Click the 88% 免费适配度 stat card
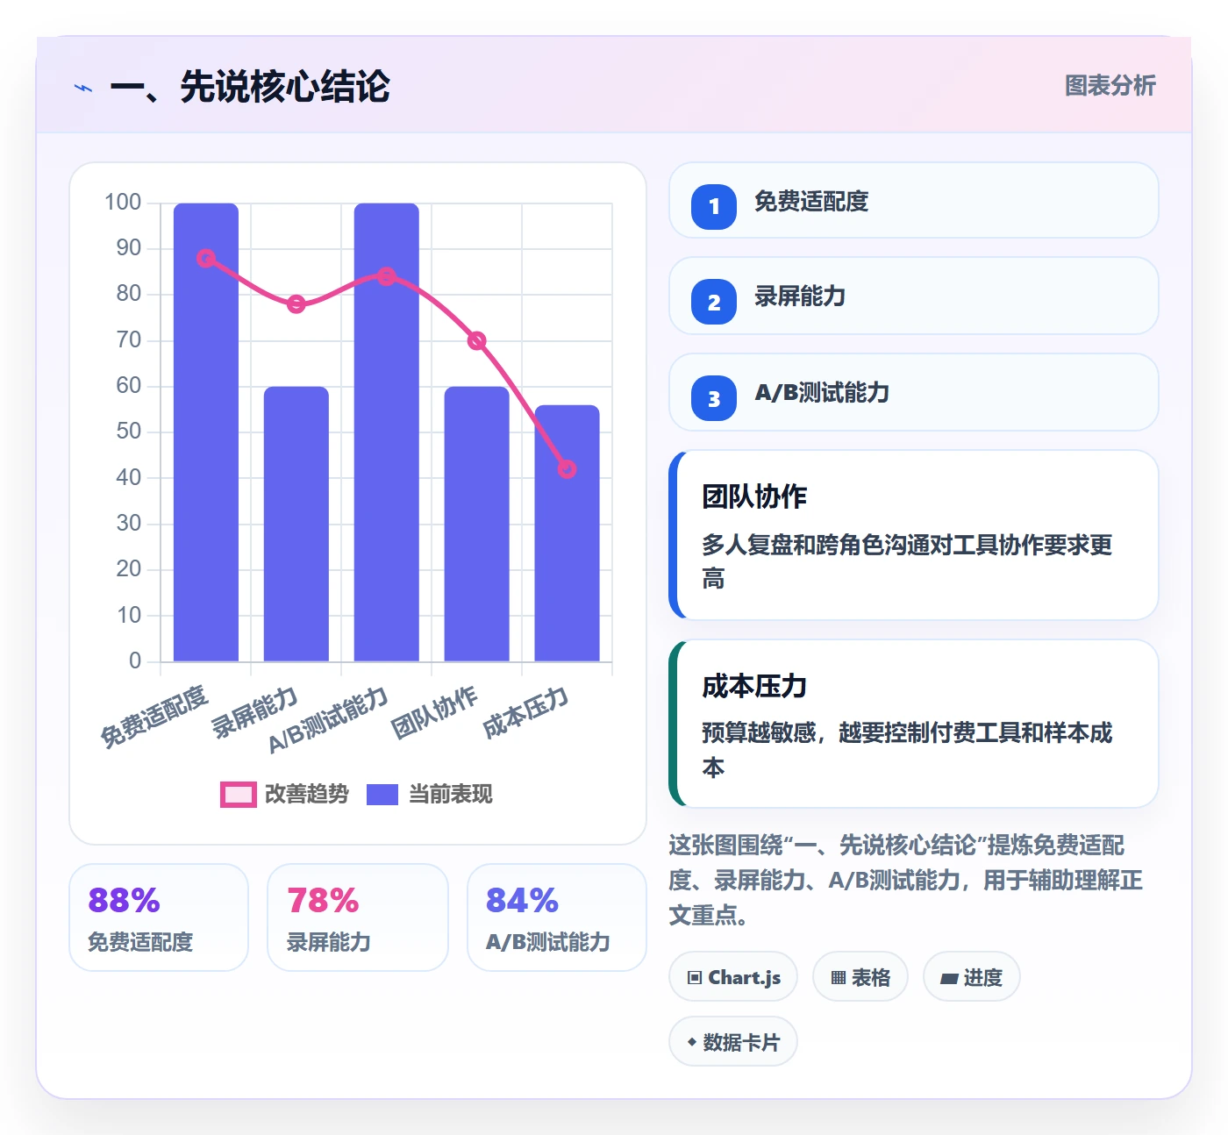Viewport: 1228px width, 1135px height. tap(159, 917)
